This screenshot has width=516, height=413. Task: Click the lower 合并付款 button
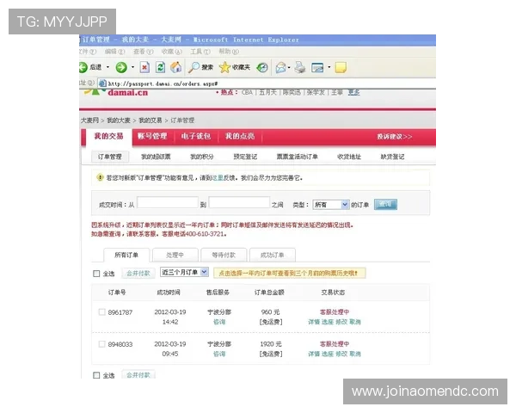[138, 375]
